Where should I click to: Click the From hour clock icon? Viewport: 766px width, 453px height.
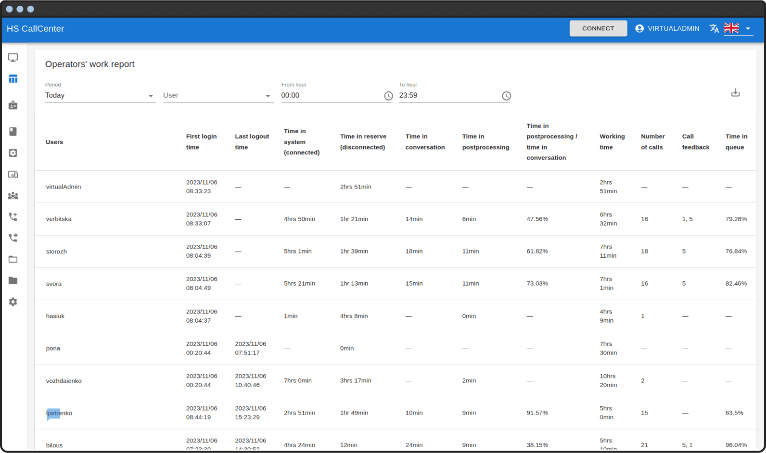388,96
